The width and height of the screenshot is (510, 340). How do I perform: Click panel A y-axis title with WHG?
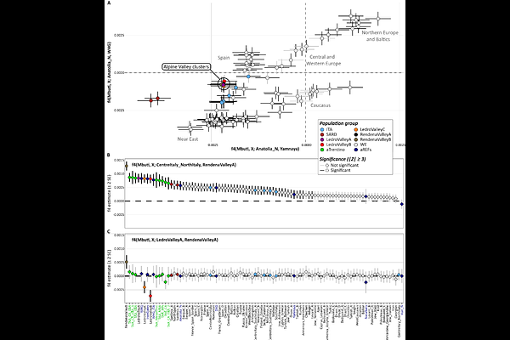pyautogui.click(x=110, y=72)
